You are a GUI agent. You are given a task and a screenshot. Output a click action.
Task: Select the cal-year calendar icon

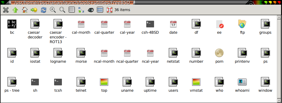point(127,24)
